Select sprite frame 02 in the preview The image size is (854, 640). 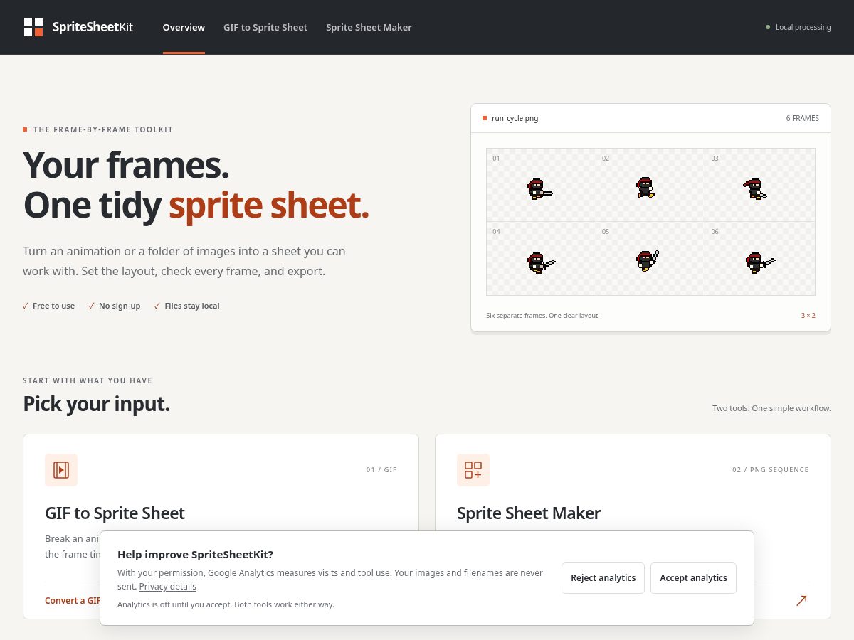point(650,185)
